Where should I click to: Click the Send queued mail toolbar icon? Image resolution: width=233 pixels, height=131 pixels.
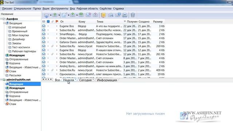[55, 15]
